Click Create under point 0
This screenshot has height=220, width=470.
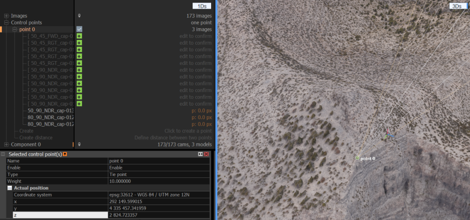[27, 131]
